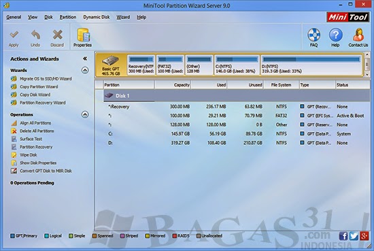Sort by Used column header
Screen dimensions: 374x251
click(209, 85)
